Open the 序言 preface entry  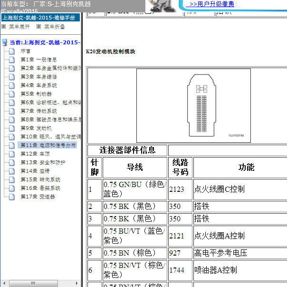(x=26, y=51)
